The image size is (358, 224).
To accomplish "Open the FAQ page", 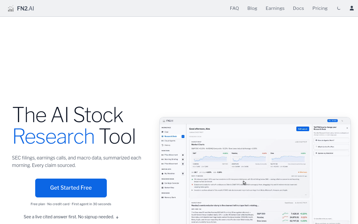I will tap(234, 8).
